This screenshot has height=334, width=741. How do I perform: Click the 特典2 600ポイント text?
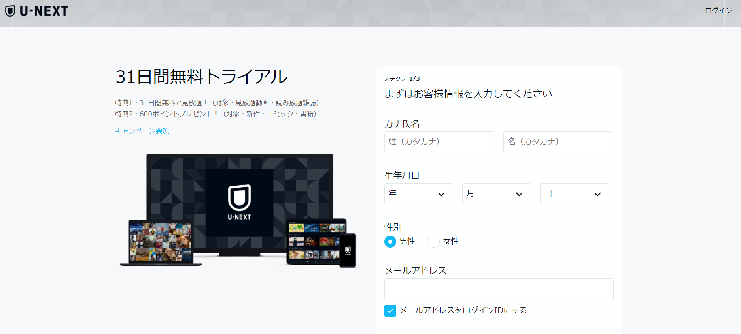point(216,114)
